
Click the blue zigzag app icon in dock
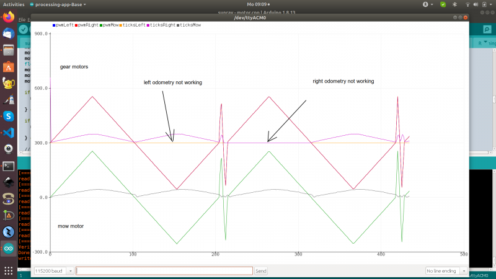pyautogui.click(x=9, y=232)
